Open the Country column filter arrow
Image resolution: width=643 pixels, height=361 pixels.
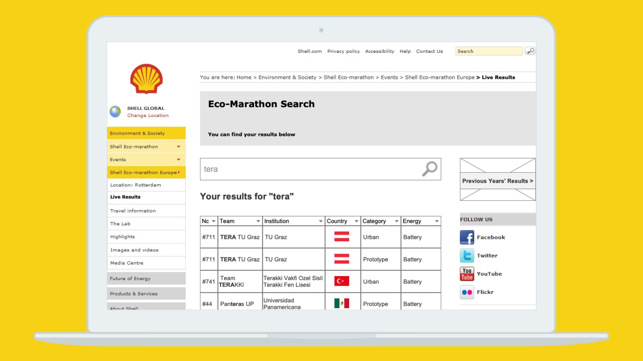(x=356, y=221)
